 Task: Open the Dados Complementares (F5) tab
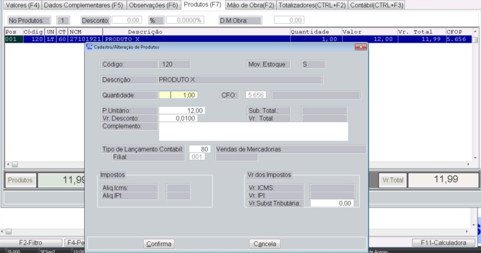click(x=84, y=5)
